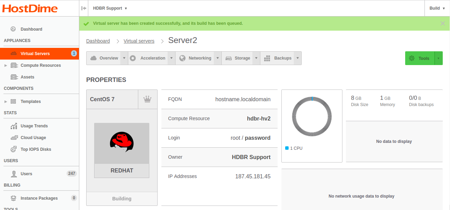Click the green checkmark success icon

tap(86, 23)
